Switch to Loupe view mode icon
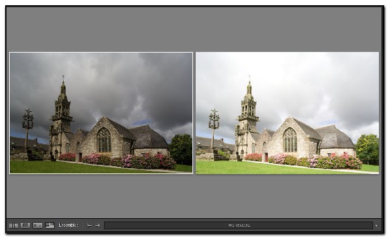The height and width of the screenshot is (239, 390). (25, 225)
